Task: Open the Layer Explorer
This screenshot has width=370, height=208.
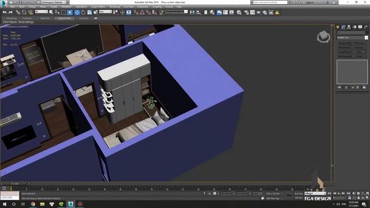Action: [212, 12]
